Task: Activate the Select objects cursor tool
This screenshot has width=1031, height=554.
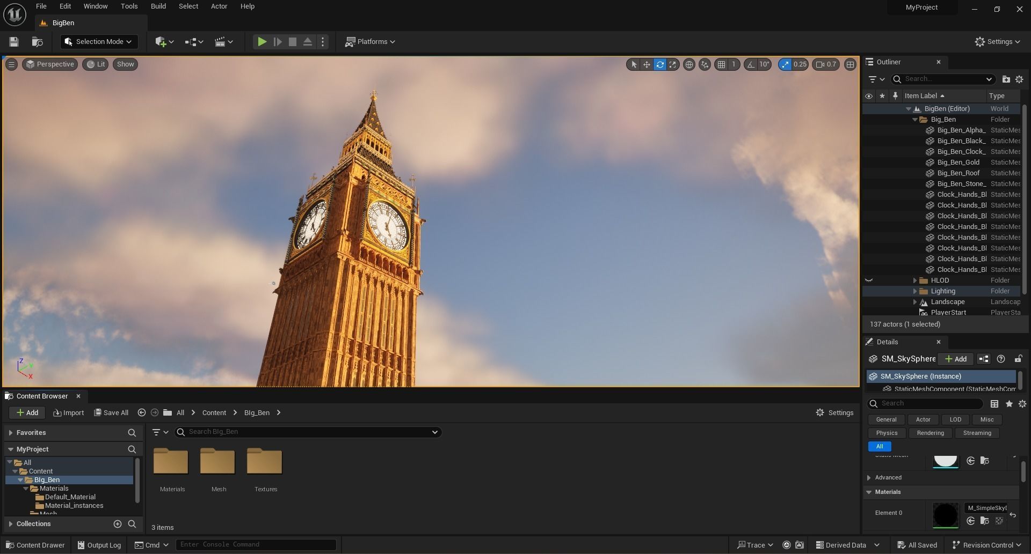Action: tap(634, 64)
